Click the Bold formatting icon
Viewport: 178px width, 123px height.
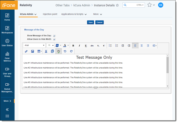click(x=73, y=45)
